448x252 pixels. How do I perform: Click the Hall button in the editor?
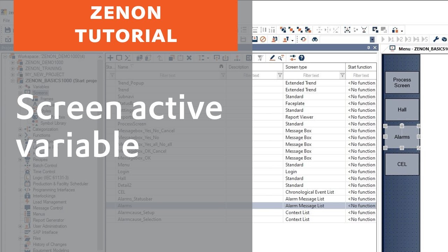tap(402, 110)
